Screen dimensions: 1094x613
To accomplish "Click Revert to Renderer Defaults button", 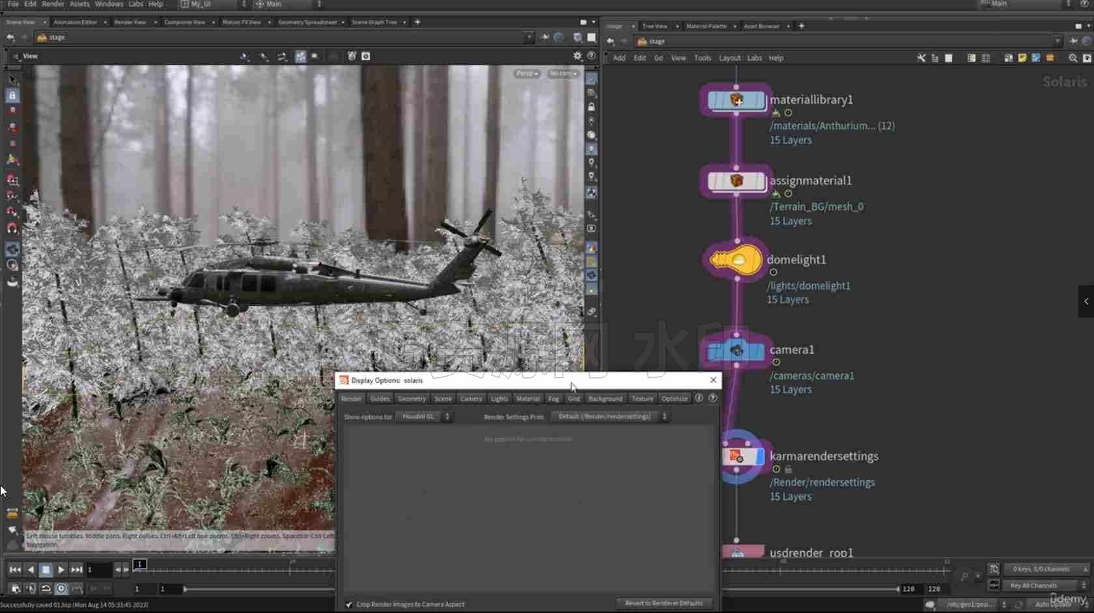I will point(664,603).
